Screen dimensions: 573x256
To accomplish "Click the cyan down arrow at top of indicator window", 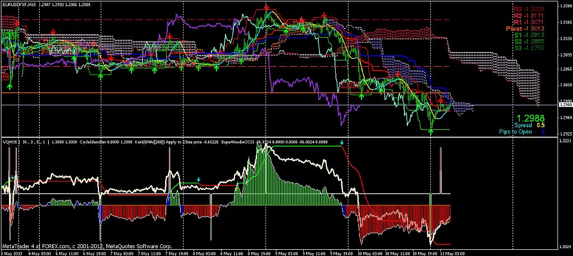I will [x=342, y=143].
